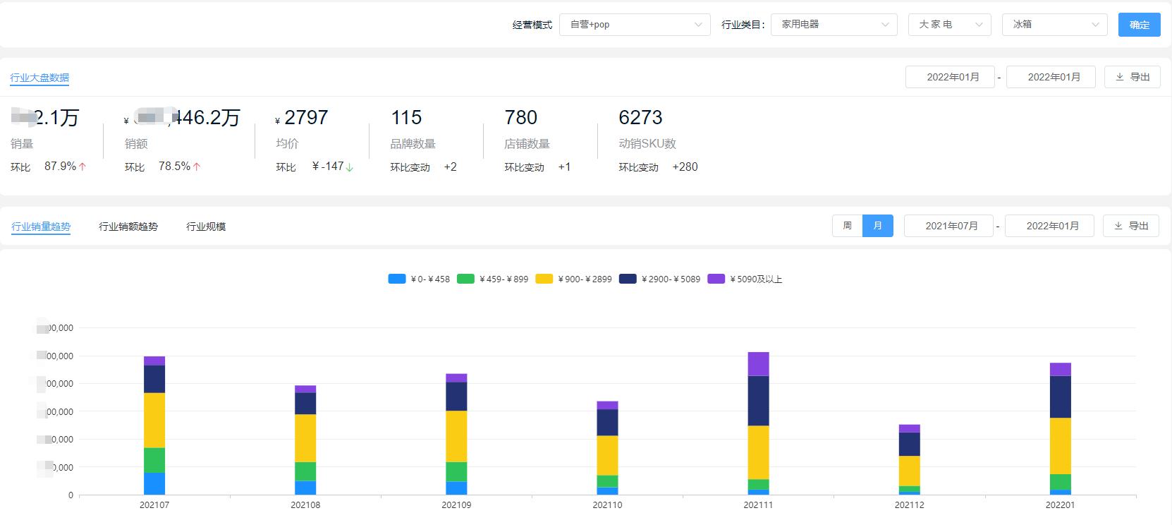Switch to the 行业规模 tab
The width and height of the screenshot is (1172, 525).
click(x=206, y=227)
